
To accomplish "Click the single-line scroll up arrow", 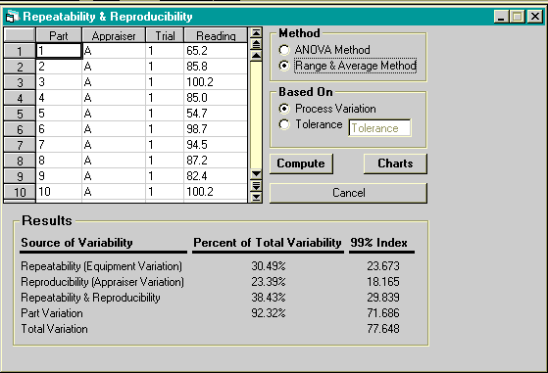I will point(256,55).
